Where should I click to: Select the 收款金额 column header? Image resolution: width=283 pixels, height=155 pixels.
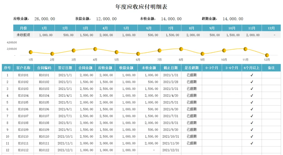click(126, 68)
